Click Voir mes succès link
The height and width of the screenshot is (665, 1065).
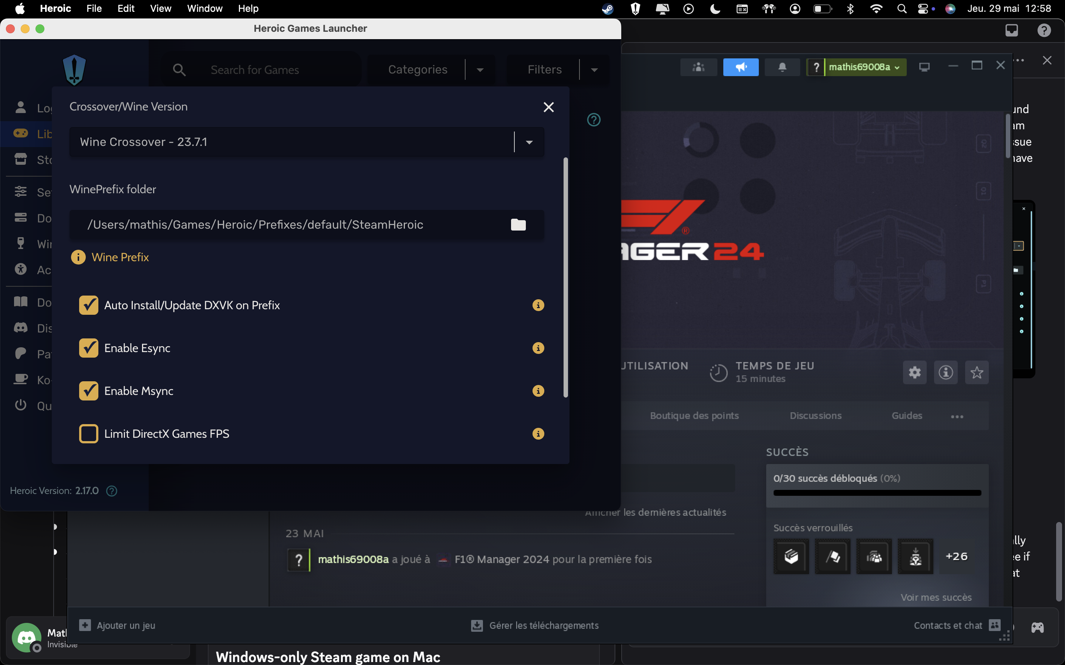[x=936, y=597]
